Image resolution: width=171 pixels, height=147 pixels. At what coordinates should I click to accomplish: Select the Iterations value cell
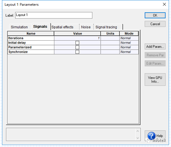77,38
